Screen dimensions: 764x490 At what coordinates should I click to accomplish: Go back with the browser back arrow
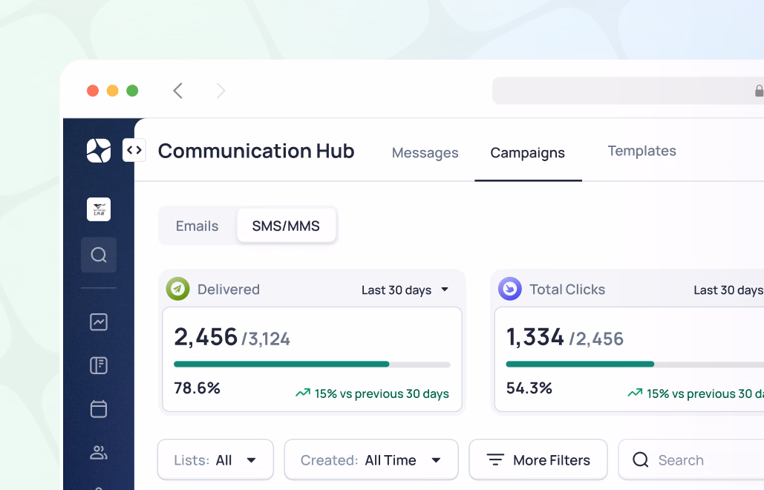pyautogui.click(x=178, y=91)
